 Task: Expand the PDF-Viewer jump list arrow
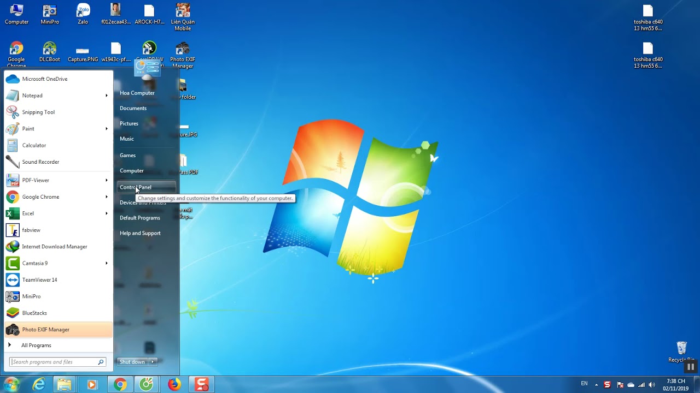107,180
